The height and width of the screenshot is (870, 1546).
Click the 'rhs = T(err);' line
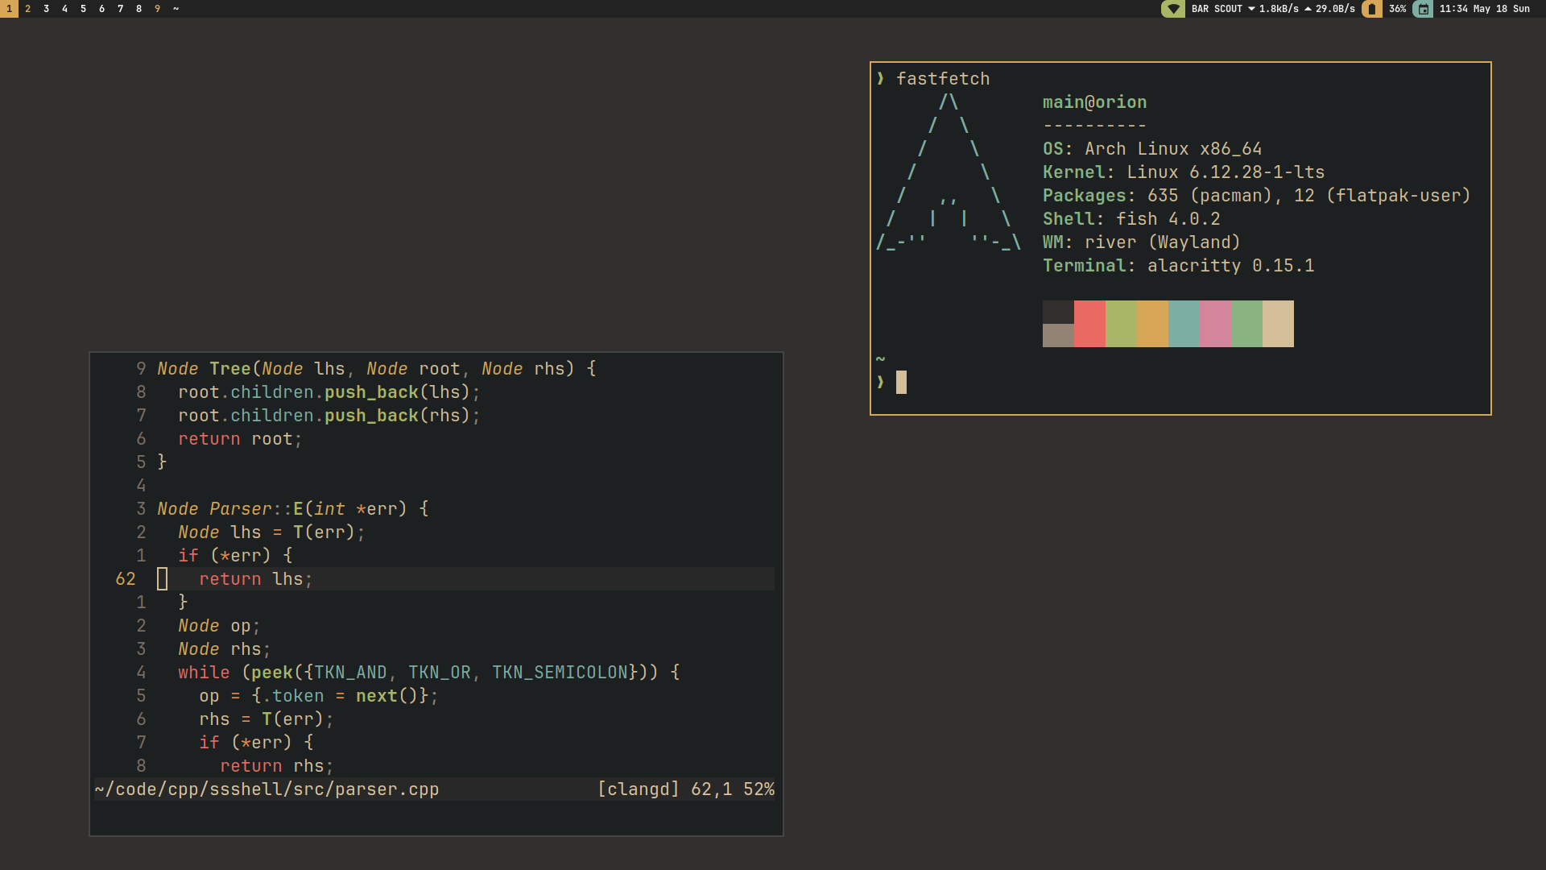267,719
